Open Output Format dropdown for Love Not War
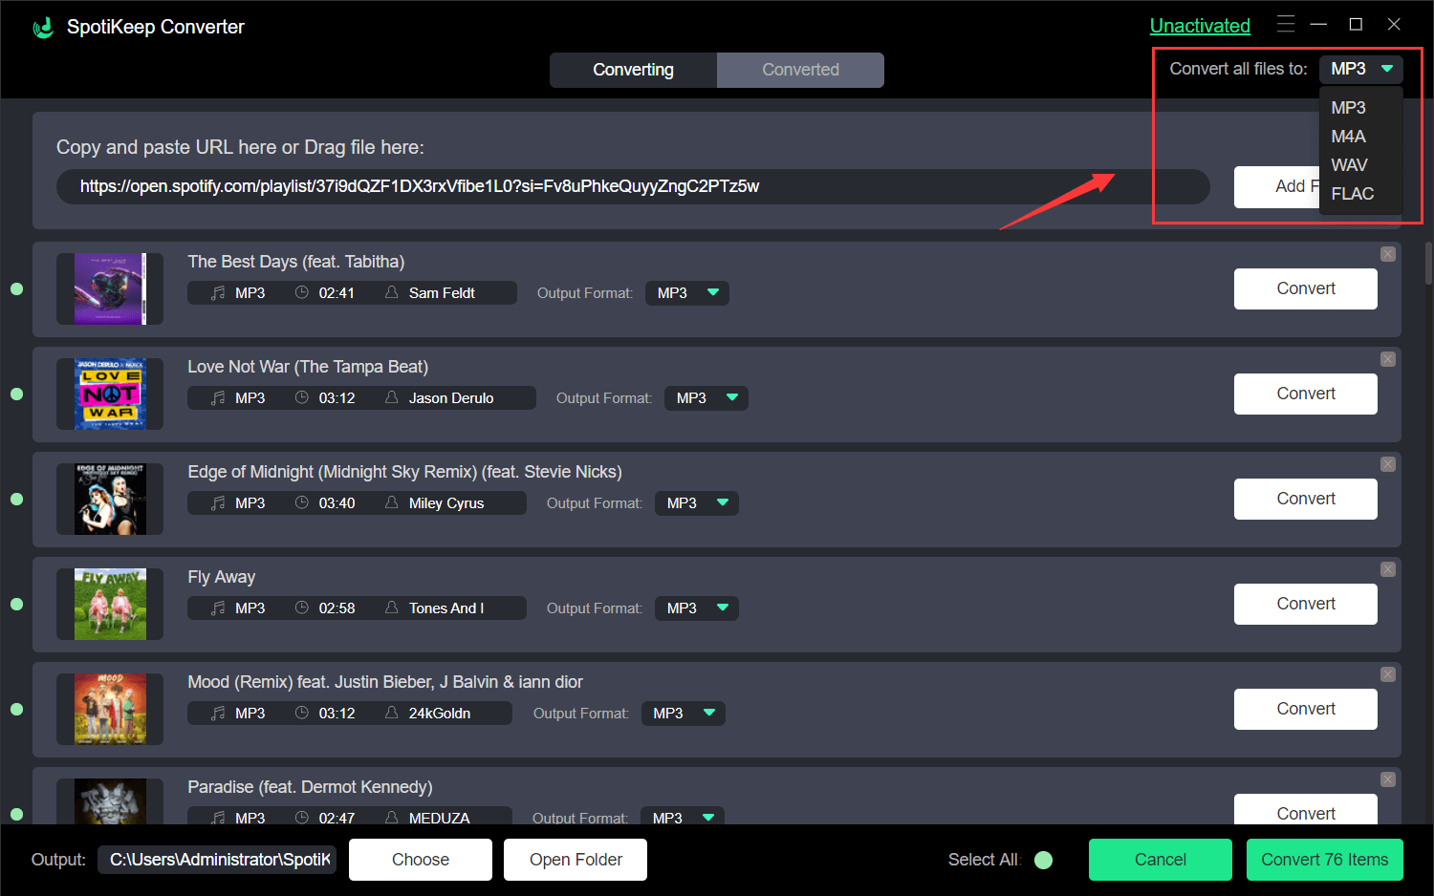Viewport: 1434px width, 896px height. (x=706, y=398)
